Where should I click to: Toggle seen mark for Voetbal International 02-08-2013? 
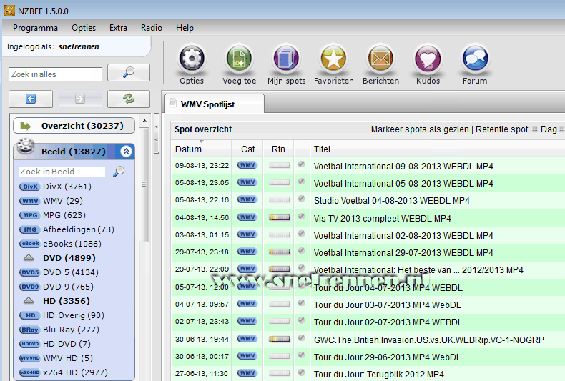pos(302,234)
